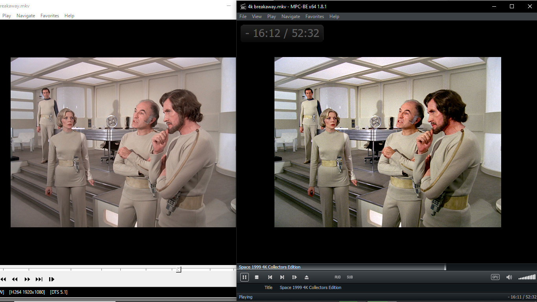The height and width of the screenshot is (302, 537).
Task: Click the MPC-BE app icon in title bar
Action: point(243,6)
